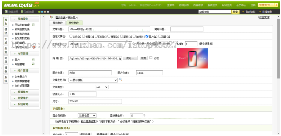Collapse the 常用操作 section
This screenshot has height=136, width=281.
[x=25, y=19]
